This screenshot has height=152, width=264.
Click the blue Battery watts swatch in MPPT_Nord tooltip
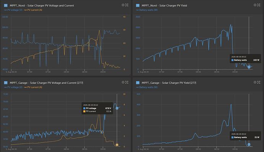click(233, 60)
